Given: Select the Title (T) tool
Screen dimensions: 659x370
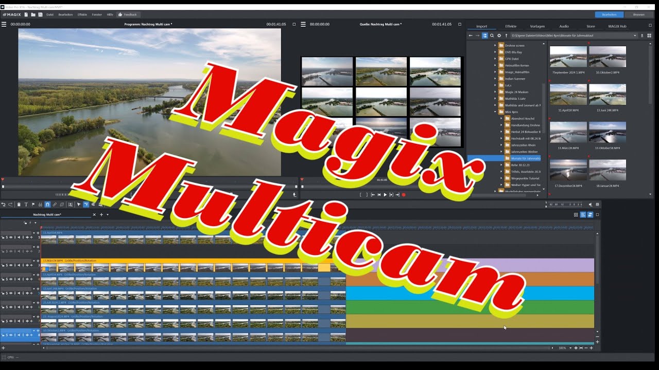Looking at the screenshot, I should [26, 205].
